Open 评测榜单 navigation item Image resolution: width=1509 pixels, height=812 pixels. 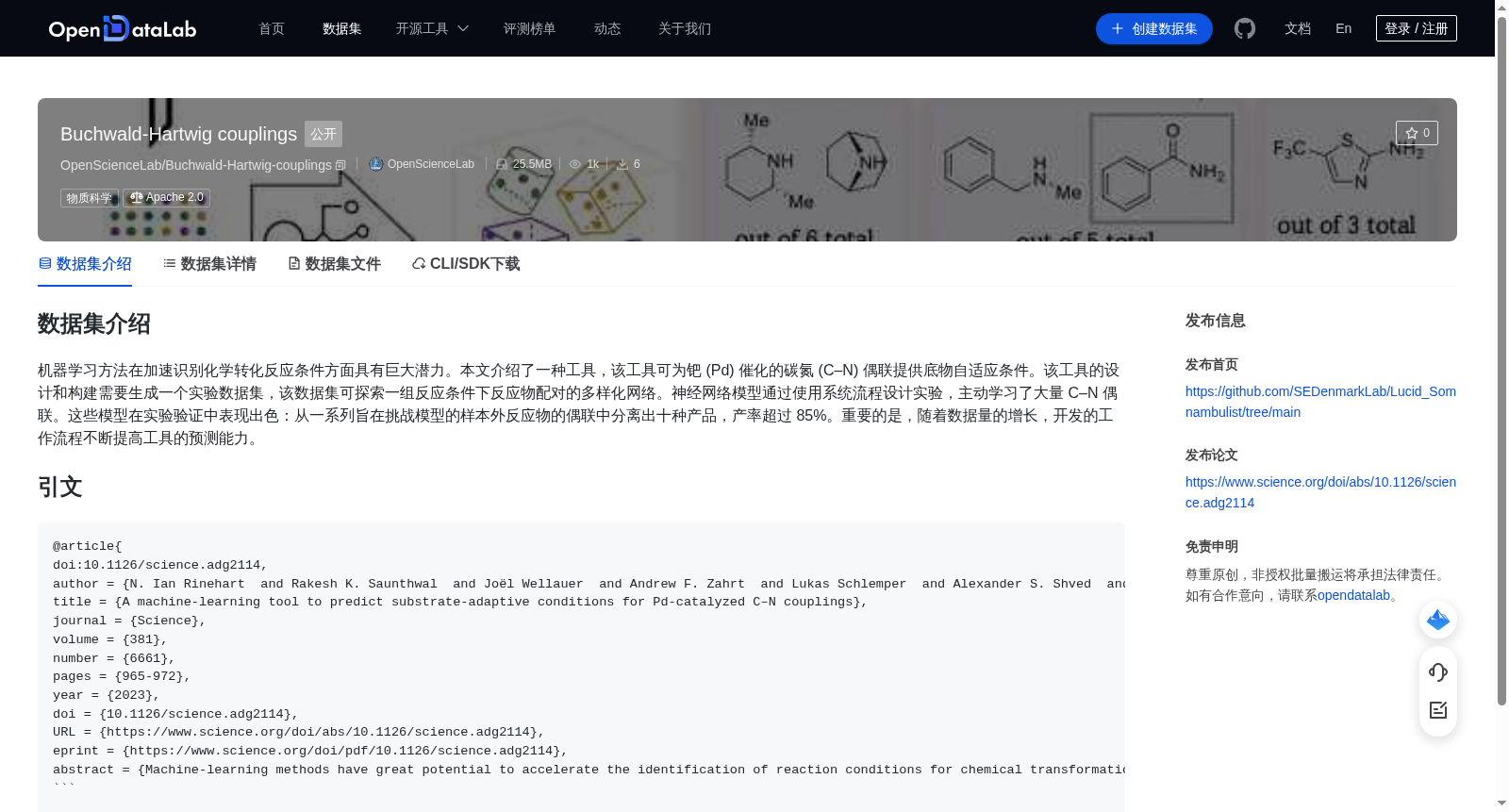(x=530, y=29)
